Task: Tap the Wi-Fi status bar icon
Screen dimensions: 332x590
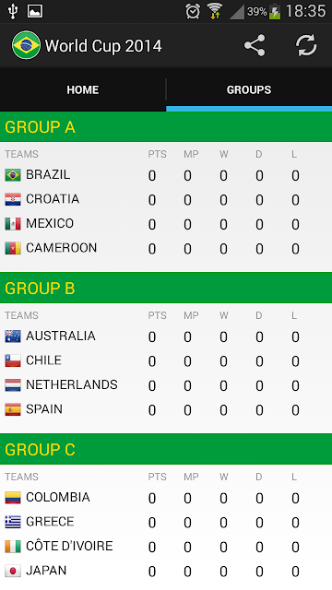Action: 215,11
